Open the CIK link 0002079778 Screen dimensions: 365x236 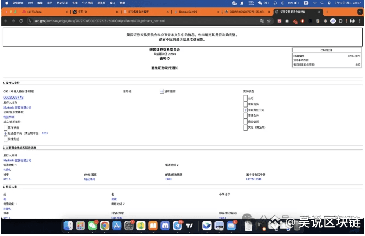click(14, 97)
